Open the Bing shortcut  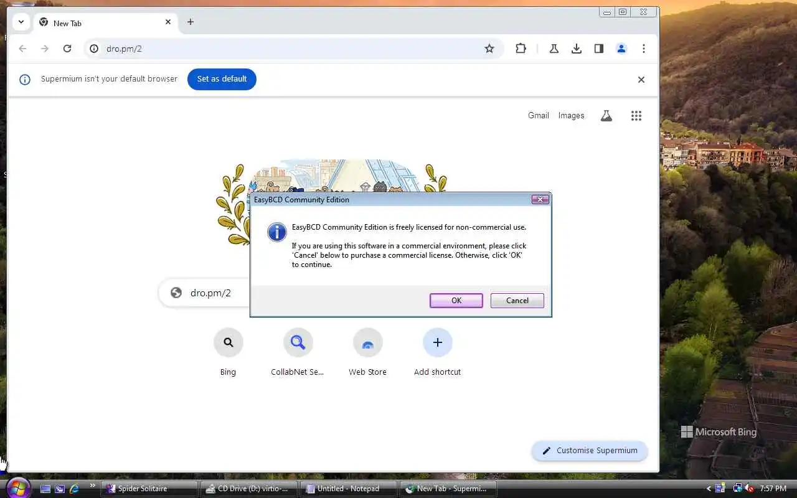click(x=228, y=352)
